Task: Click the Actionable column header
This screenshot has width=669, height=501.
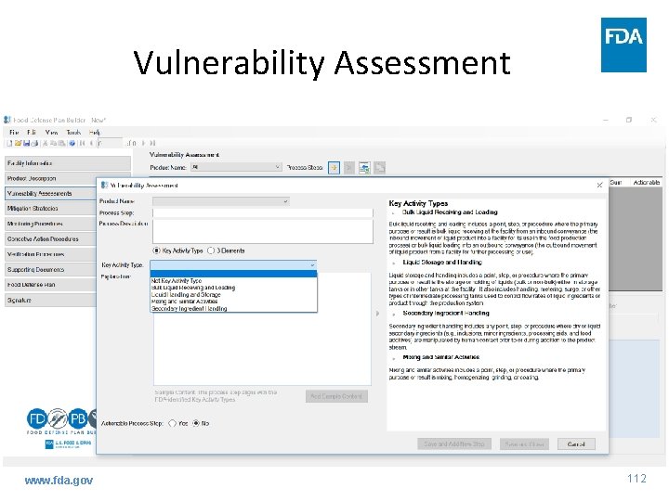Action: coord(646,182)
